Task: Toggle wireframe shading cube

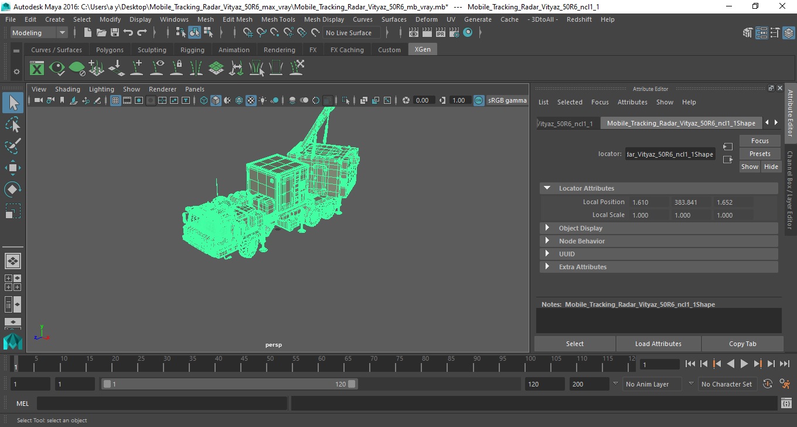Action: coord(204,100)
